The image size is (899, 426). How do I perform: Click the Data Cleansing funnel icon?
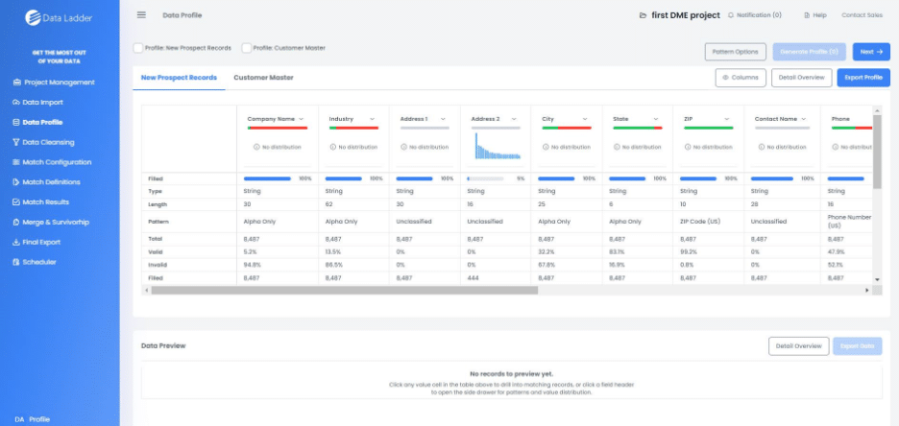(16, 143)
